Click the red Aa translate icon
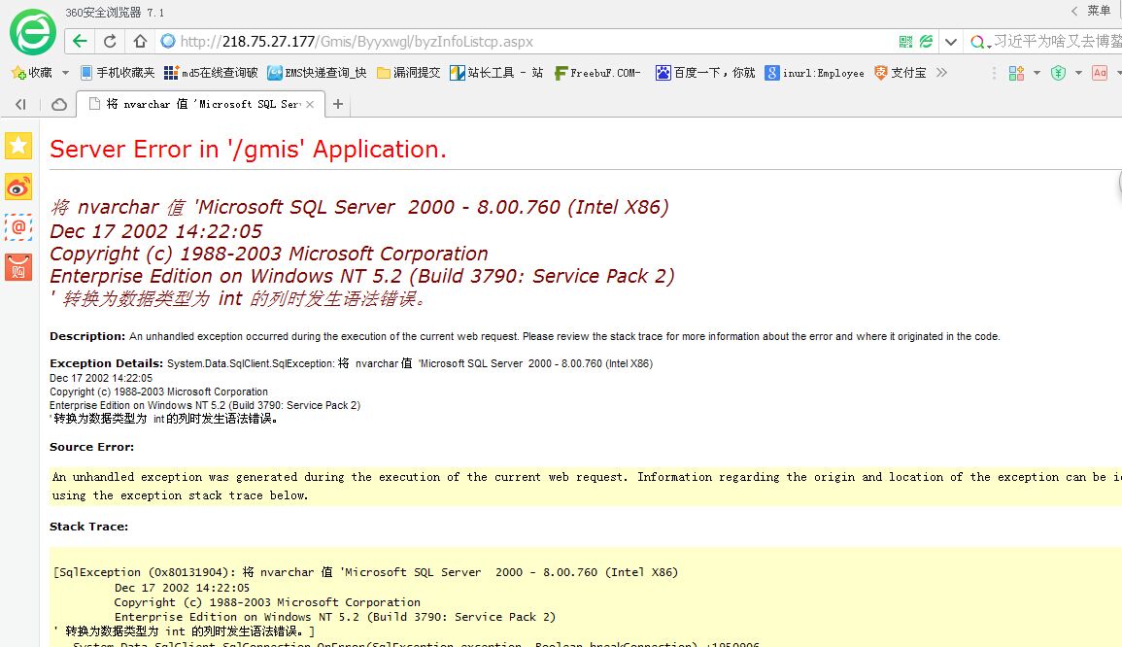Viewport: 1122px width, 647px height. (x=1100, y=72)
